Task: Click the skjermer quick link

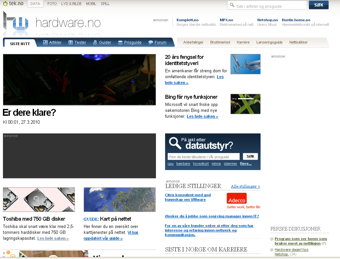Action: pos(230,164)
